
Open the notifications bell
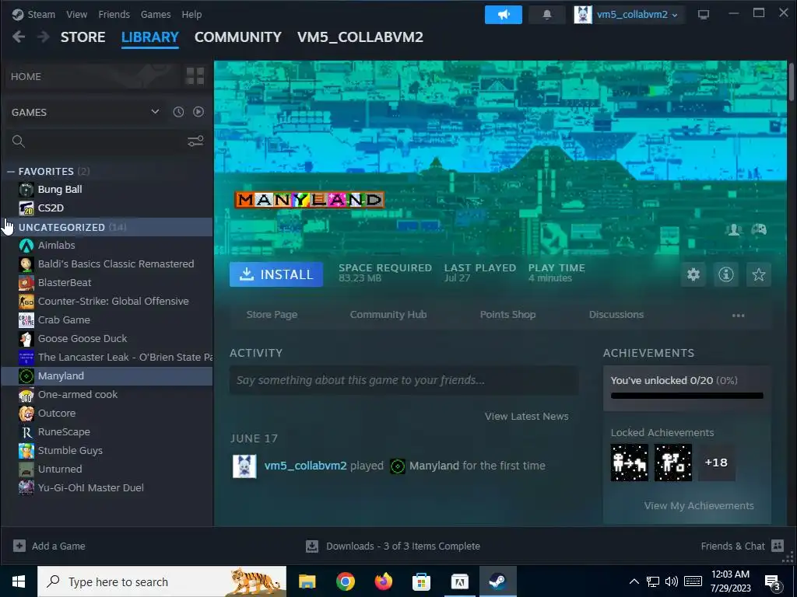tap(547, 15)
